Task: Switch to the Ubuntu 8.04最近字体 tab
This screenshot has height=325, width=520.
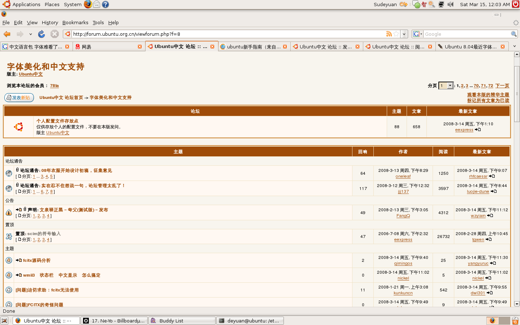Action: (x=471, y=47)
